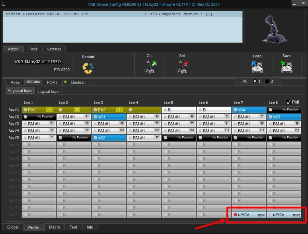Click BM #1 cell numbered 41
The width and height of the screenshot is (308, 234).
tap(74, 117)
